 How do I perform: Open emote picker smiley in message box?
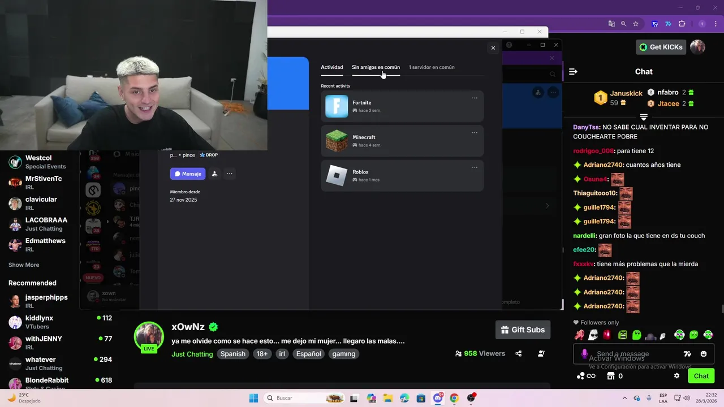[x=704, y=354]
